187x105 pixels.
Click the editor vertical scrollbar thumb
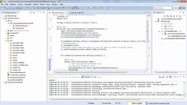(x=147, y=31)
